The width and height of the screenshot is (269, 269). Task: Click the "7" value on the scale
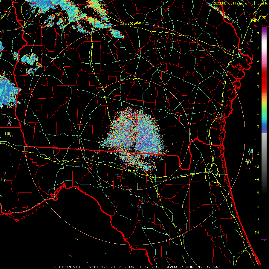[x=258, y=33]
